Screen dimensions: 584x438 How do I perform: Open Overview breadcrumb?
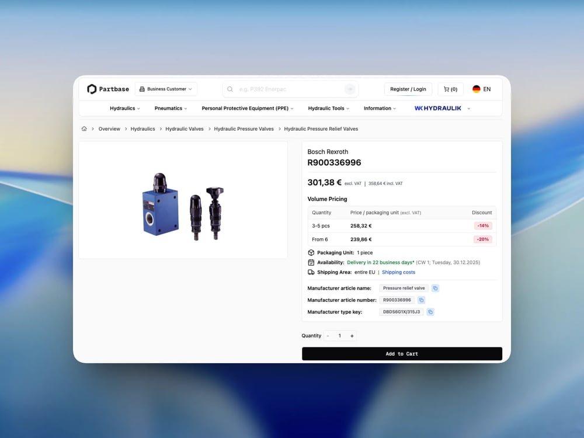point(109,129)
